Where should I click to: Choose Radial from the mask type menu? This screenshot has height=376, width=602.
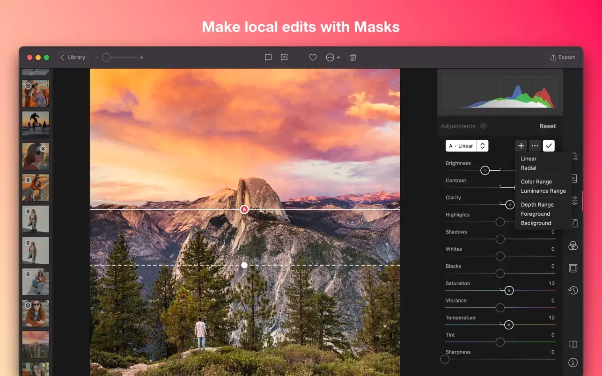[x=529, y=168]
